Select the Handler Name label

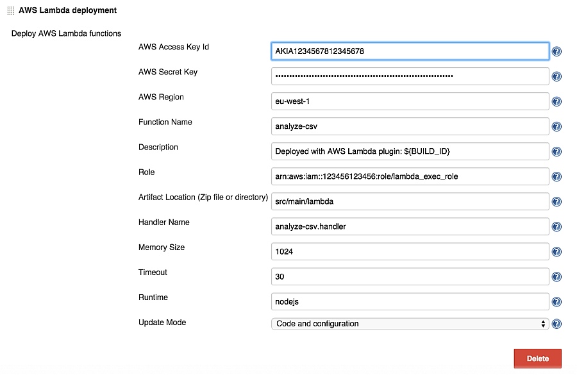point(164,222)
